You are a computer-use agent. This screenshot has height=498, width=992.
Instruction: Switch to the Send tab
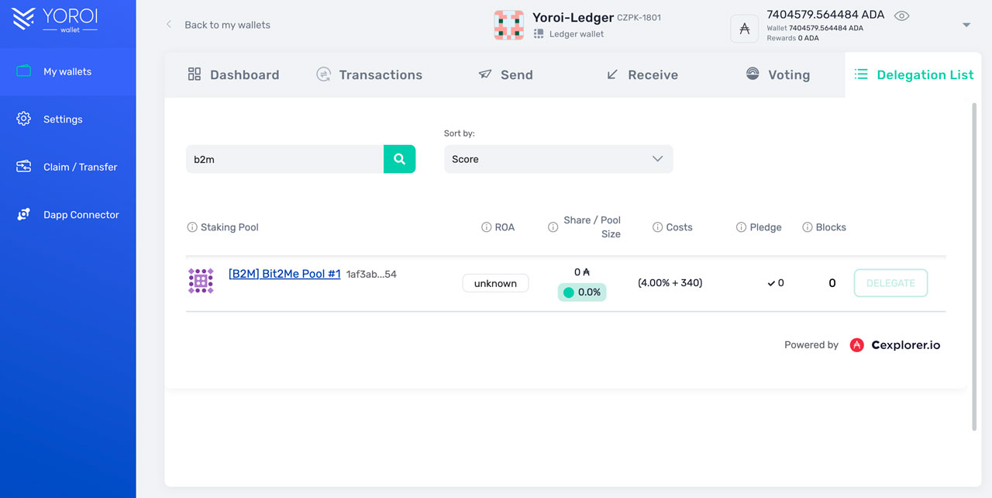point(505,74)
